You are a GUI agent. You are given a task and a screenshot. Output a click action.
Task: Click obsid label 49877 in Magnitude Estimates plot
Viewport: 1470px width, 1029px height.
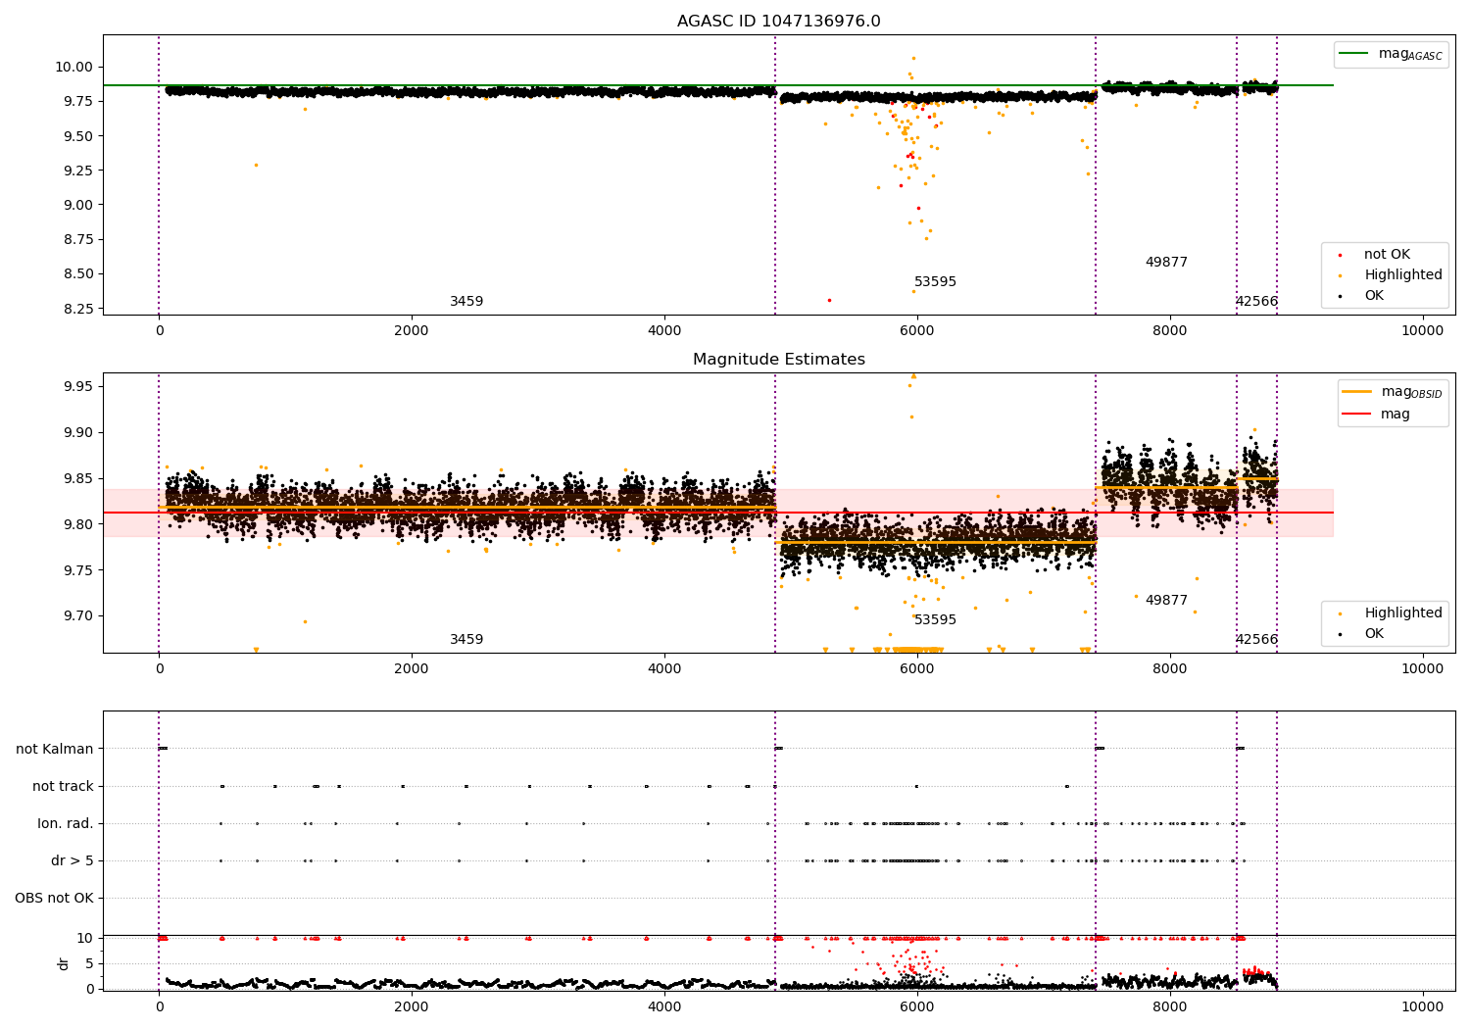pos(1166,601)
